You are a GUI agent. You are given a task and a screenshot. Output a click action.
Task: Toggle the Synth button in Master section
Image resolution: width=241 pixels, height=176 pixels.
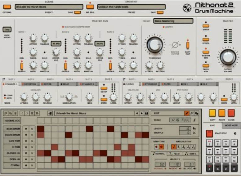pos(206,26)
